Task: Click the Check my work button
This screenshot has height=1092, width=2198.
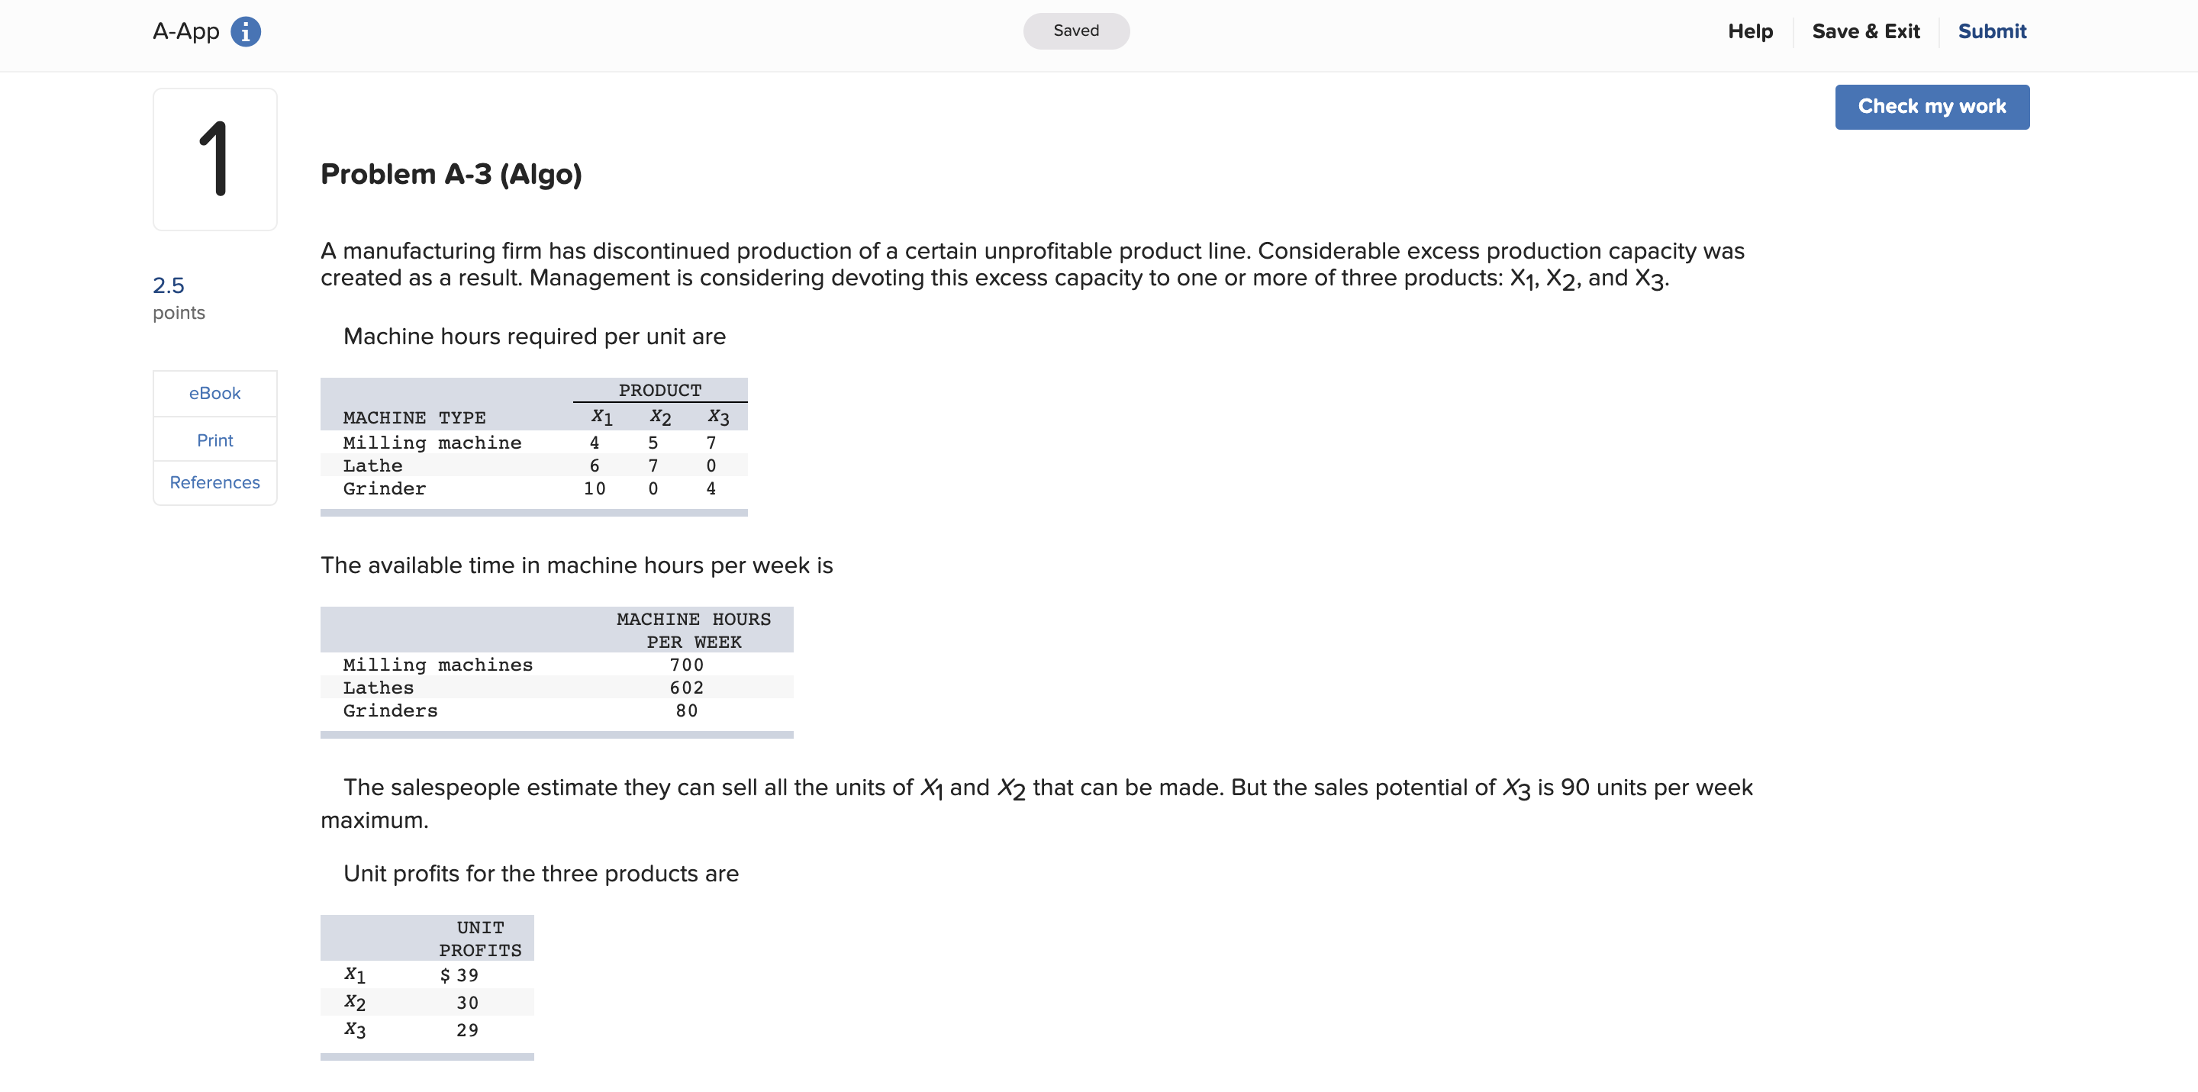Action: [x=1931, y=106]
